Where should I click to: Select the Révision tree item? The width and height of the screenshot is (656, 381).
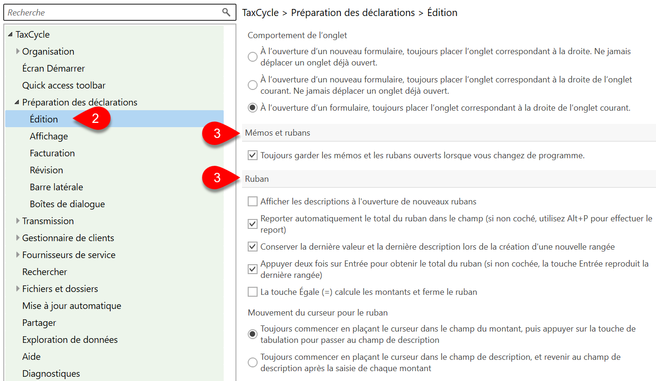coord(46,170)
